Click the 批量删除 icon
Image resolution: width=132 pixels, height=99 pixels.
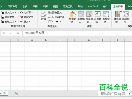[x=89, y=14]
